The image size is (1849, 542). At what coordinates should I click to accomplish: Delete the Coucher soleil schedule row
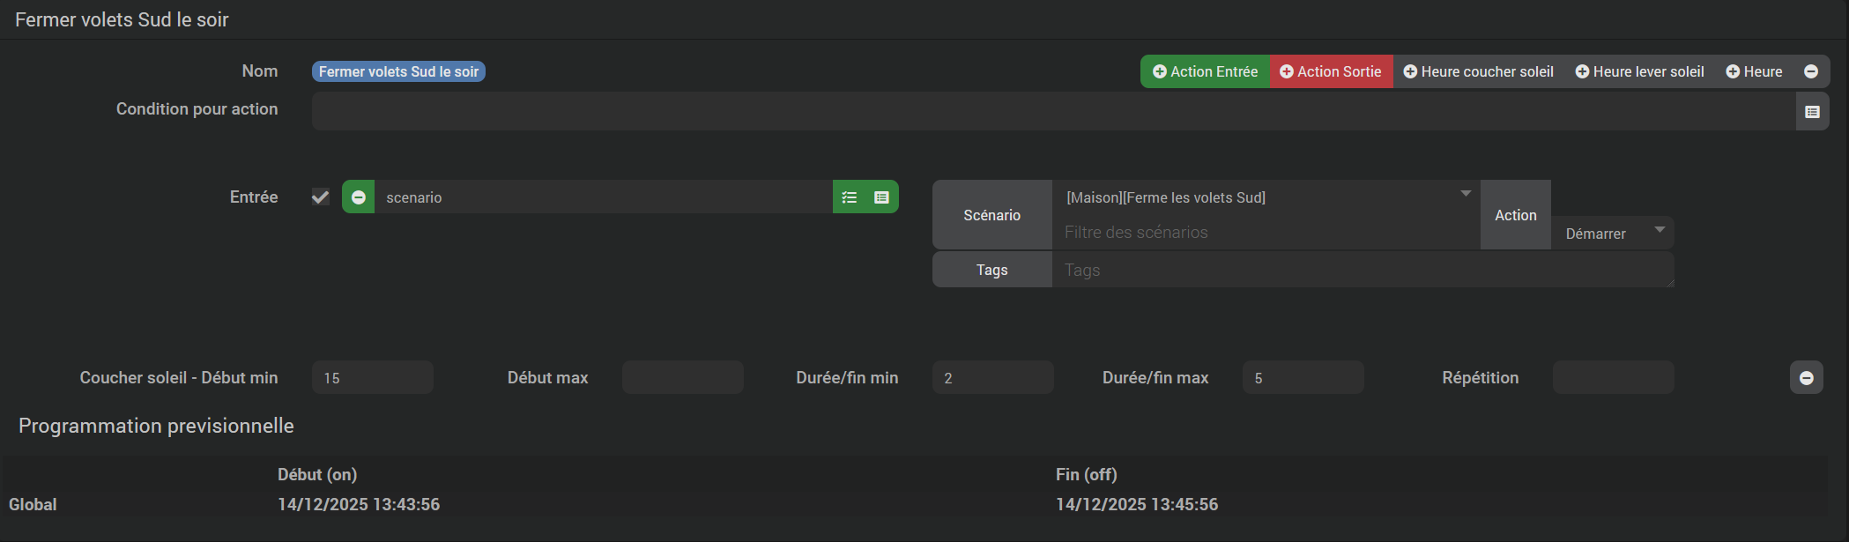(x=1807, y=377)
